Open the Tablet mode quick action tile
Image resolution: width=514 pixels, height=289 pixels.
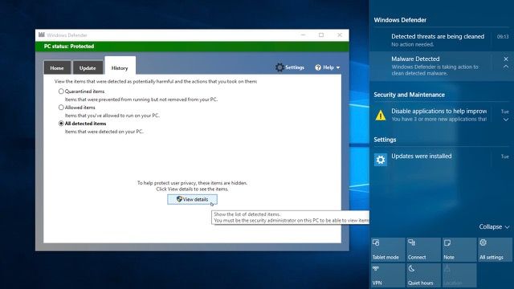[x=388, y=250]
